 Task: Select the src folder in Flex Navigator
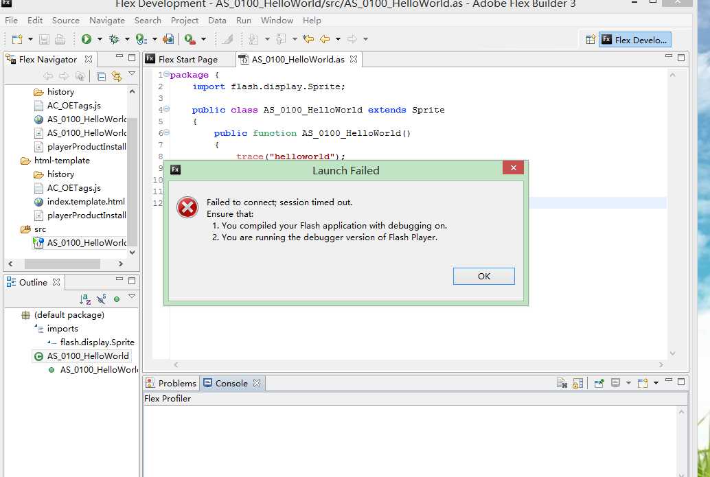[41, 229]
